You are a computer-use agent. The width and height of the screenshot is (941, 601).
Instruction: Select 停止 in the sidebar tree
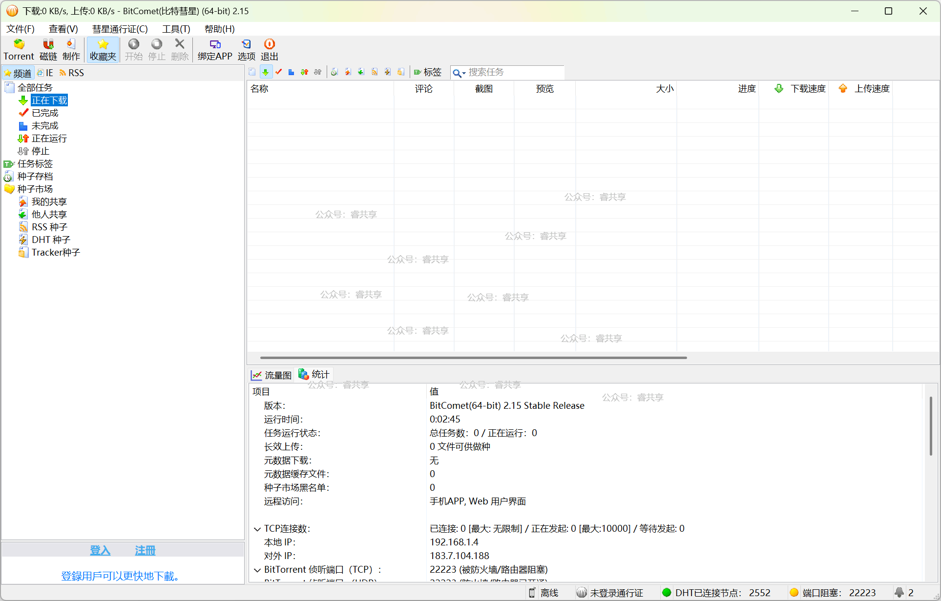(x=41, y=151)
